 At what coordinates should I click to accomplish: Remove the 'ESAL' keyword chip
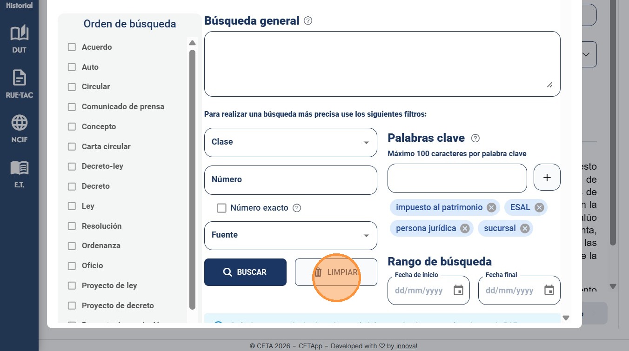point(539,207)
